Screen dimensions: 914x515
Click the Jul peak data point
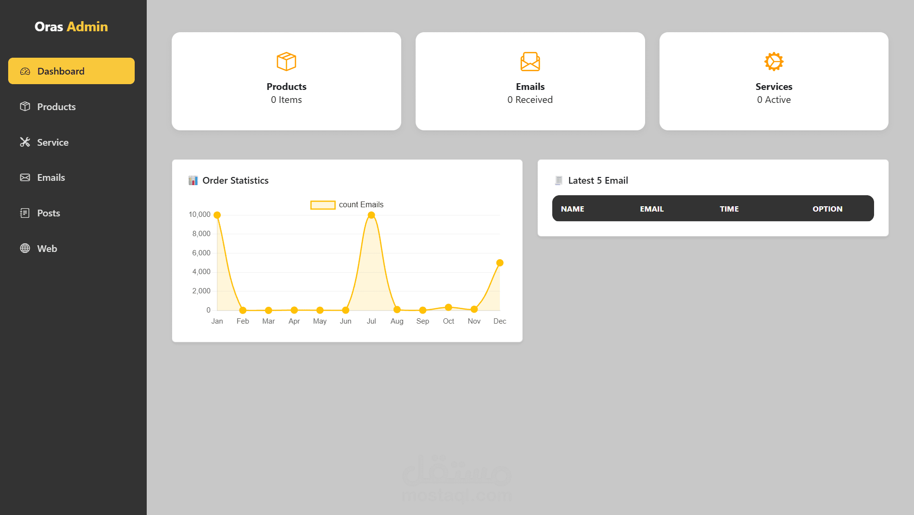(371, 215)
